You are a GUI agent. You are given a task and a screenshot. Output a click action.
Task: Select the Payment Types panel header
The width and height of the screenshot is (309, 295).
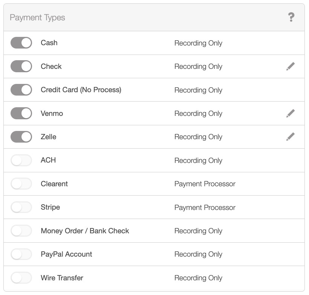[37, 18]
